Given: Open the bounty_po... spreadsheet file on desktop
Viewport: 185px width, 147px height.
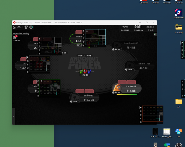Looking at the screenshot, I should 167,133.
